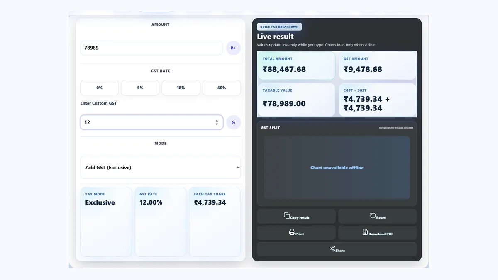
Task: Click the 'Live result' heading
Action: click(275, 37)
